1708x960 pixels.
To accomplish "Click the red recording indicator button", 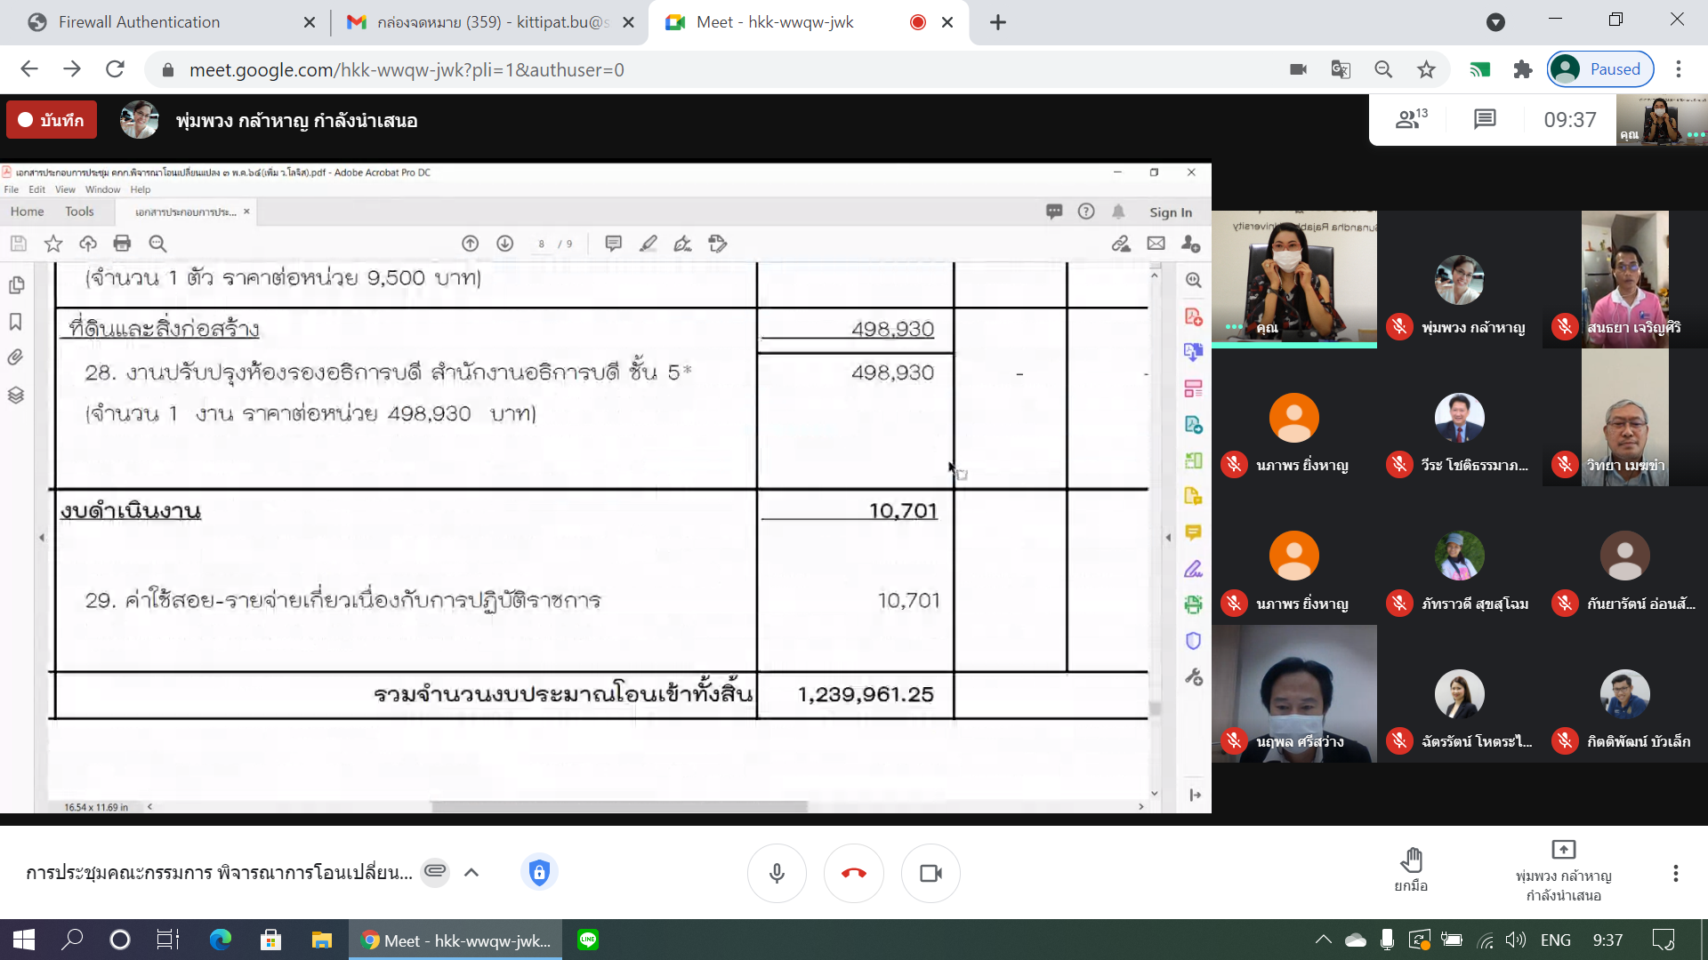I will [52, 120].
